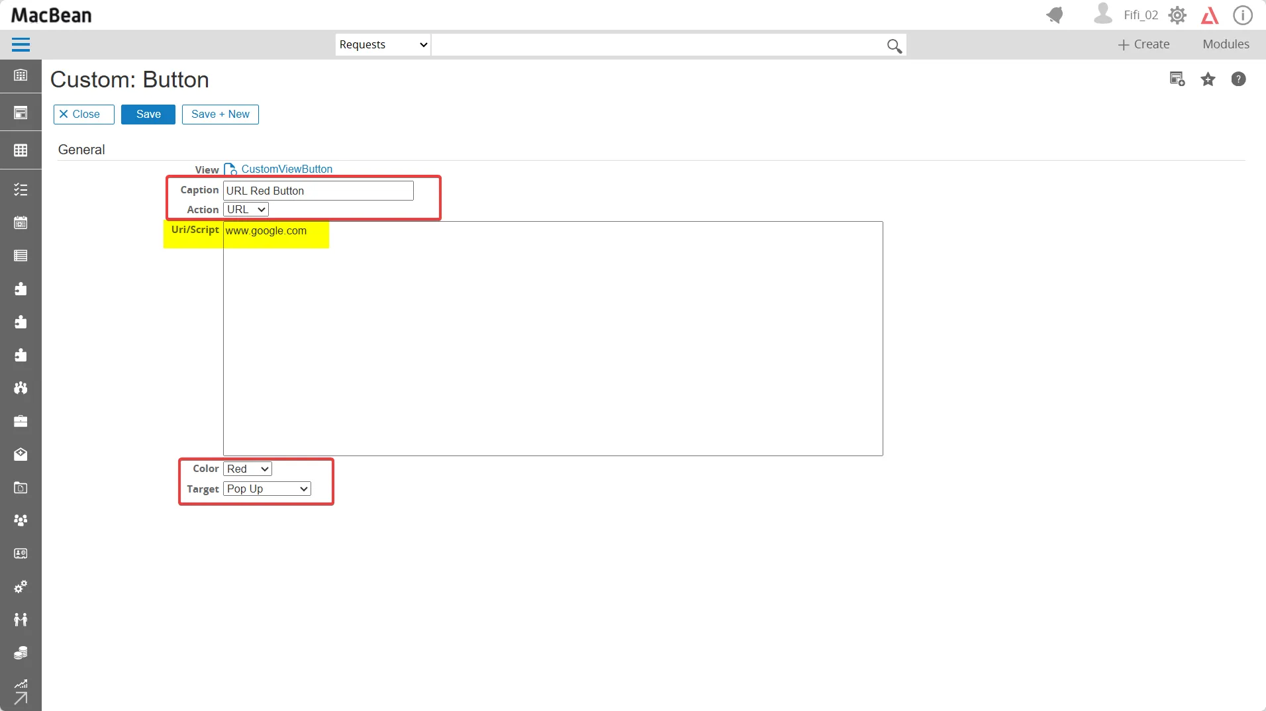Open the Action URL dropdown
Image resolution: width=1266 pixels, height=711 pixels.
(x=246, y=209)
